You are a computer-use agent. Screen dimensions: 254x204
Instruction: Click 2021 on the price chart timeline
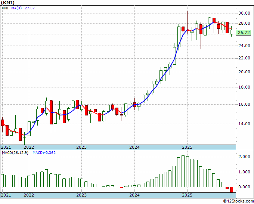point(6,147)
